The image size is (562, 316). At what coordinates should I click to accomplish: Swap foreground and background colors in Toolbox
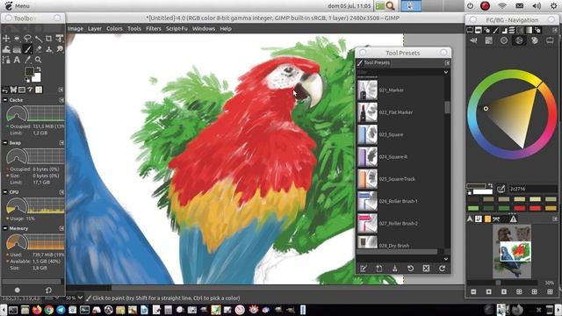[x=39, y=69]
